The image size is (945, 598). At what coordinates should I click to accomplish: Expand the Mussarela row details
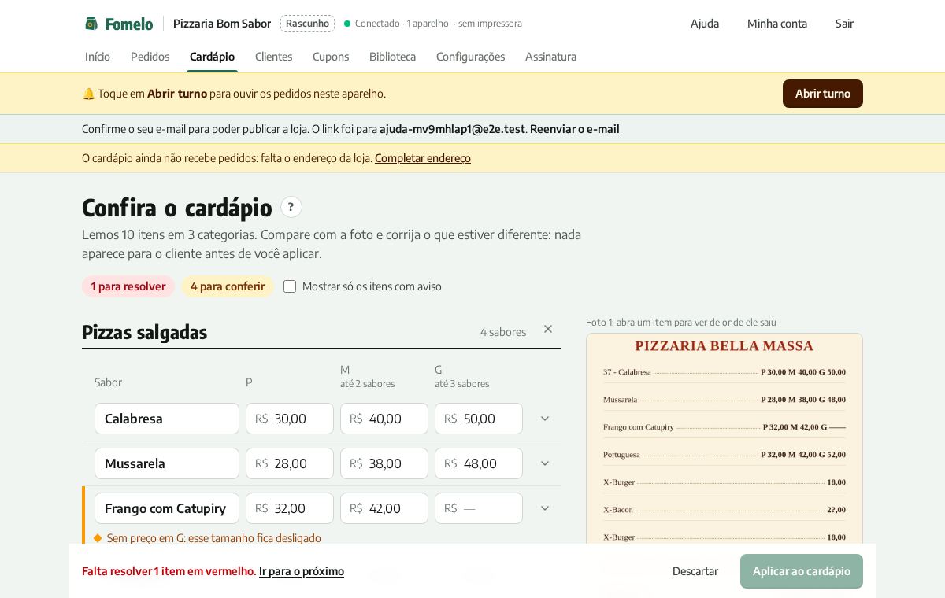pos(545,463)
